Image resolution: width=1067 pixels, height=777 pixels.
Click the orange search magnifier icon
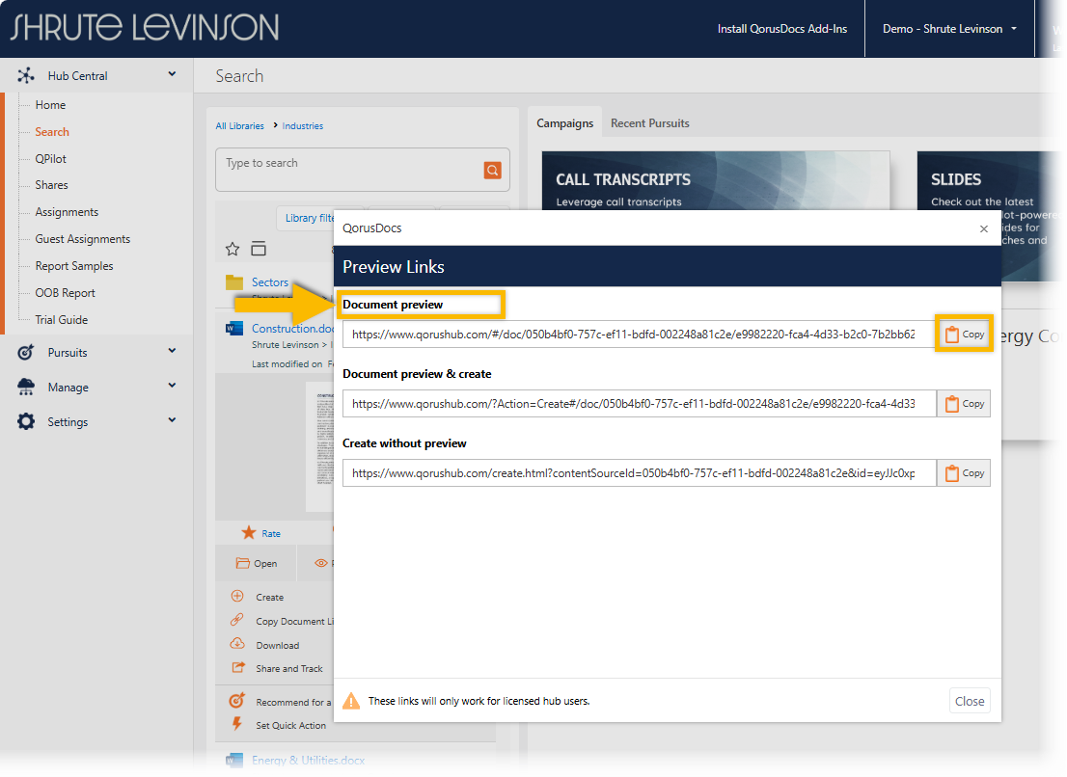click(x=492, y=171)
